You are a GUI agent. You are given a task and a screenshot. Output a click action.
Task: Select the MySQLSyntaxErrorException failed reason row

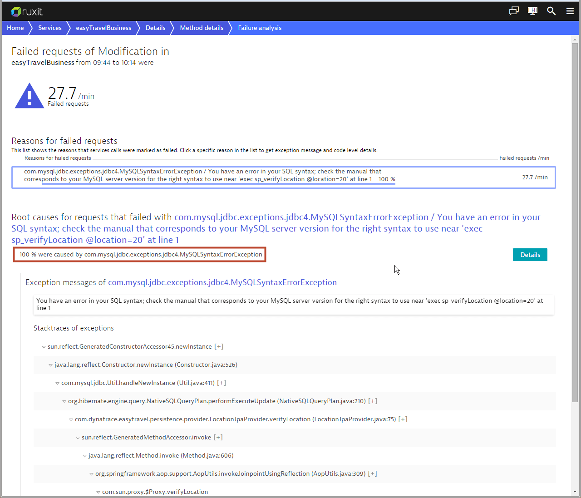(x=284, y=177)
